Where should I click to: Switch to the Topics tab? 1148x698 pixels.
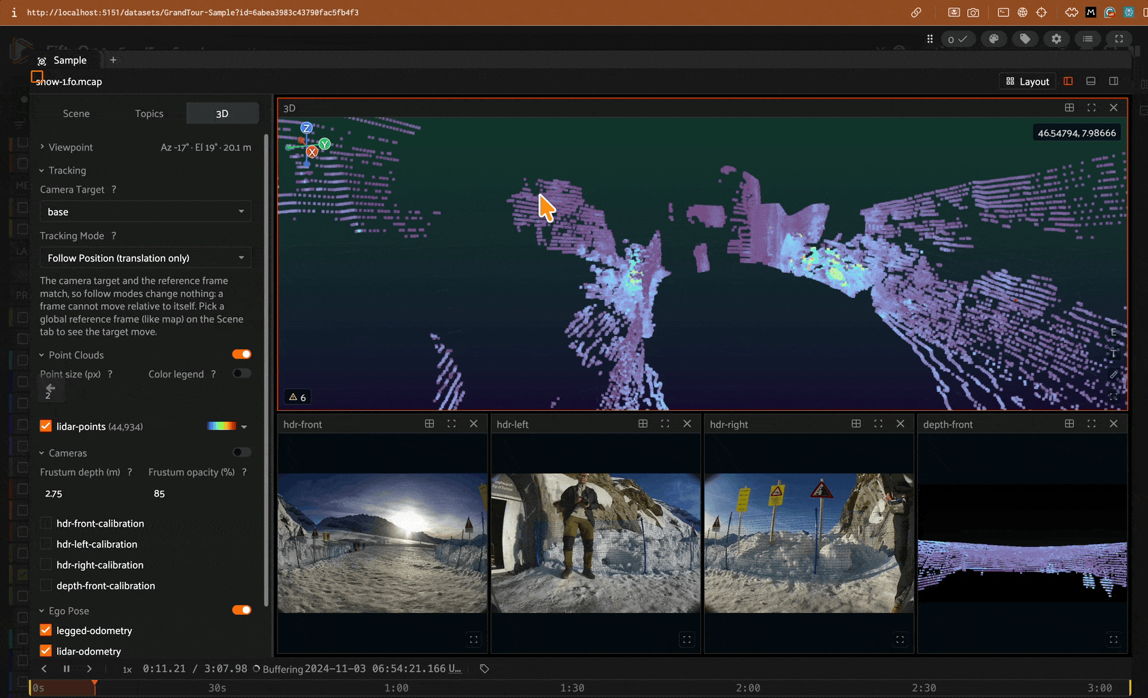tap(149, 114)
